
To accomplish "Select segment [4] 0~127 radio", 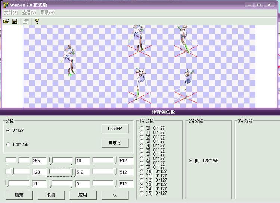I will (141, 145).
